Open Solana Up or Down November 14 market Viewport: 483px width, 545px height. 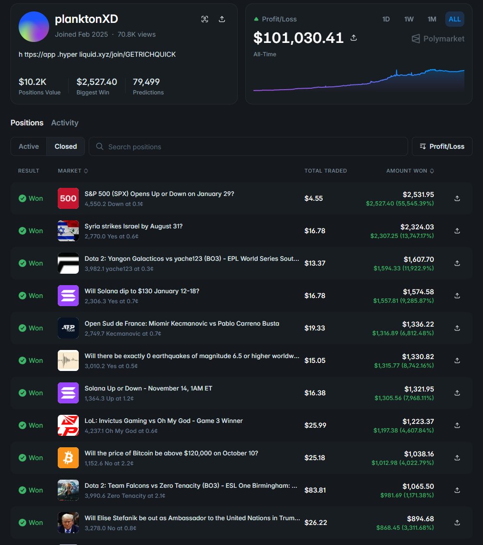tap(148, 388)
